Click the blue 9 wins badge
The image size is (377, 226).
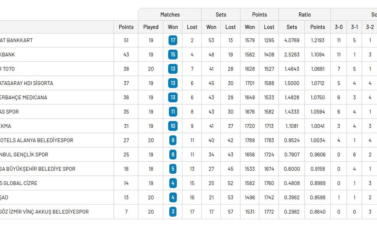[x=173, y=140]
